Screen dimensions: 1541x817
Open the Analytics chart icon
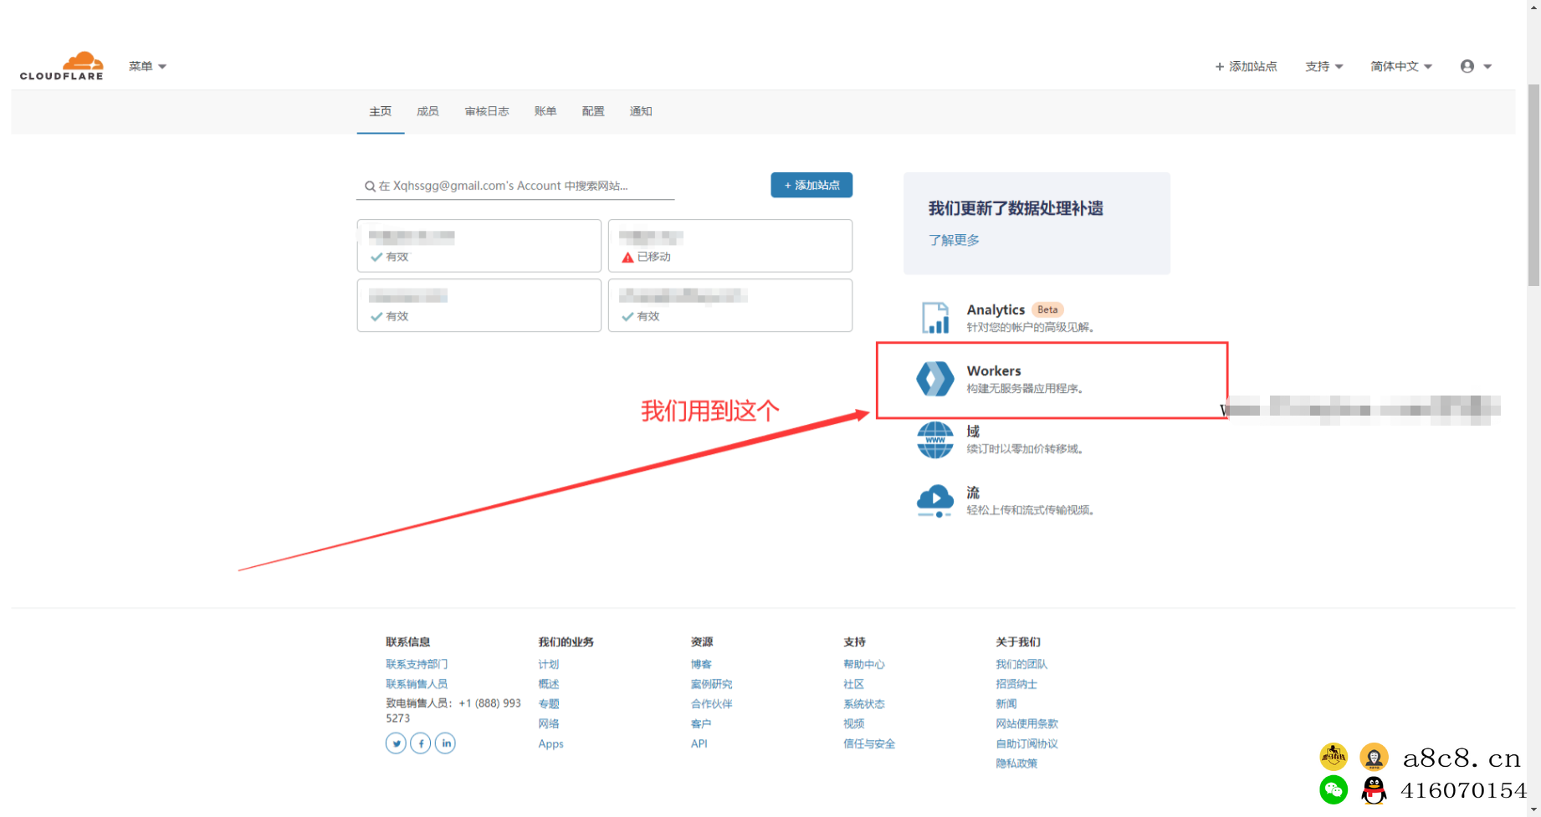935,318
